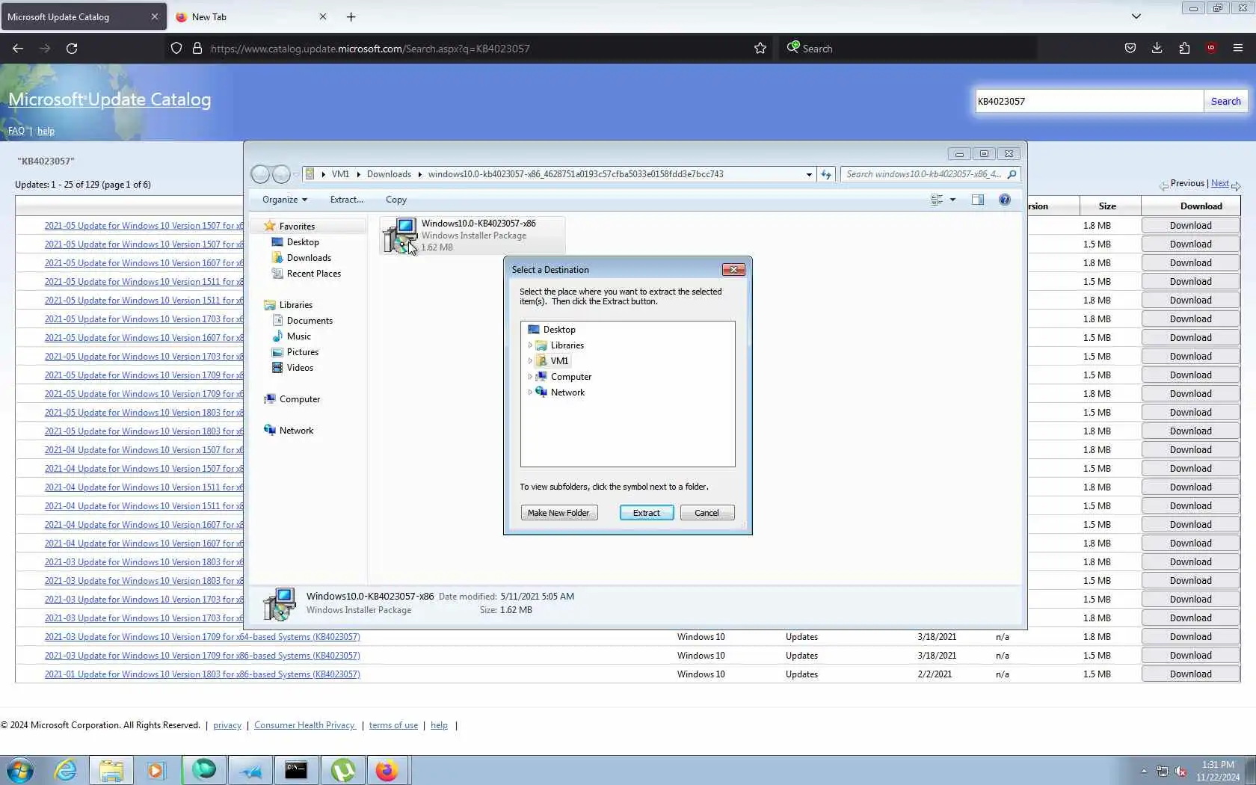Click the Make New Folder button
Viewport: 1256px width, 785px height.
(558, 513)
